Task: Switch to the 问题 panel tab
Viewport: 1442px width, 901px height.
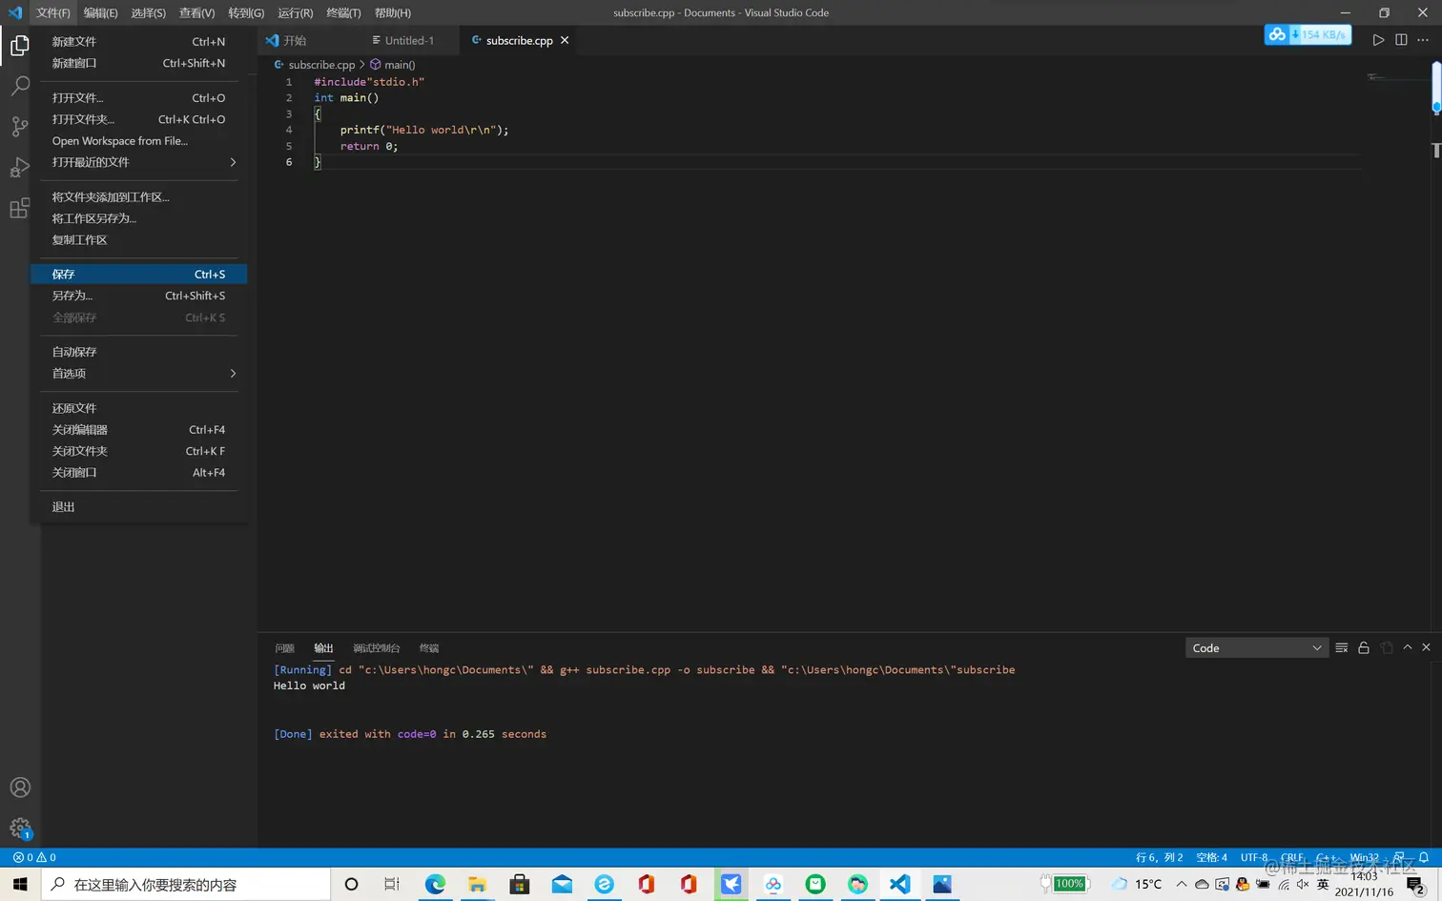Action: [x=284, y=648]
